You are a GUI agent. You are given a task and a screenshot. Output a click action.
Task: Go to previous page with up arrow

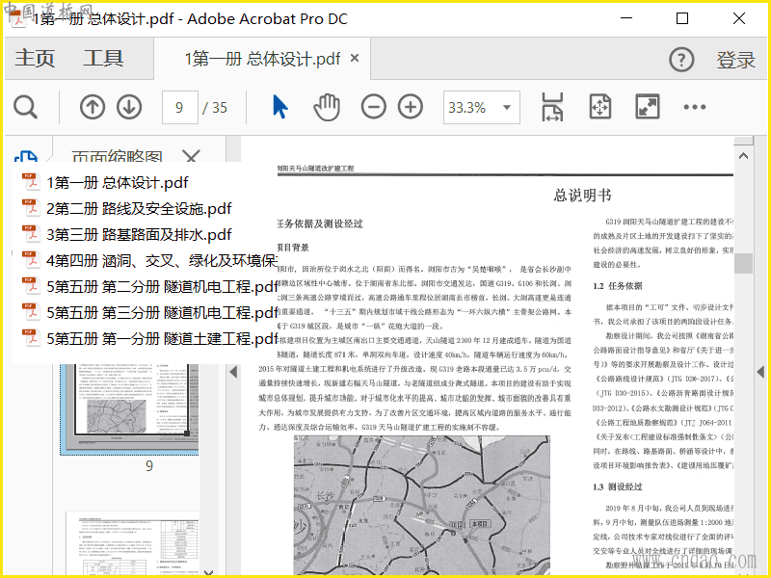[x=93, y=107]
